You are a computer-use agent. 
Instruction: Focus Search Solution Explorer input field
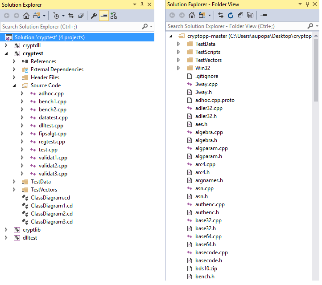tap(71, 26)
